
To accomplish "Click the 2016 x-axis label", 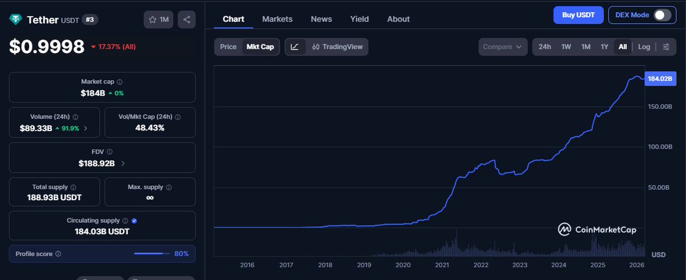I will tap(247, 265).
